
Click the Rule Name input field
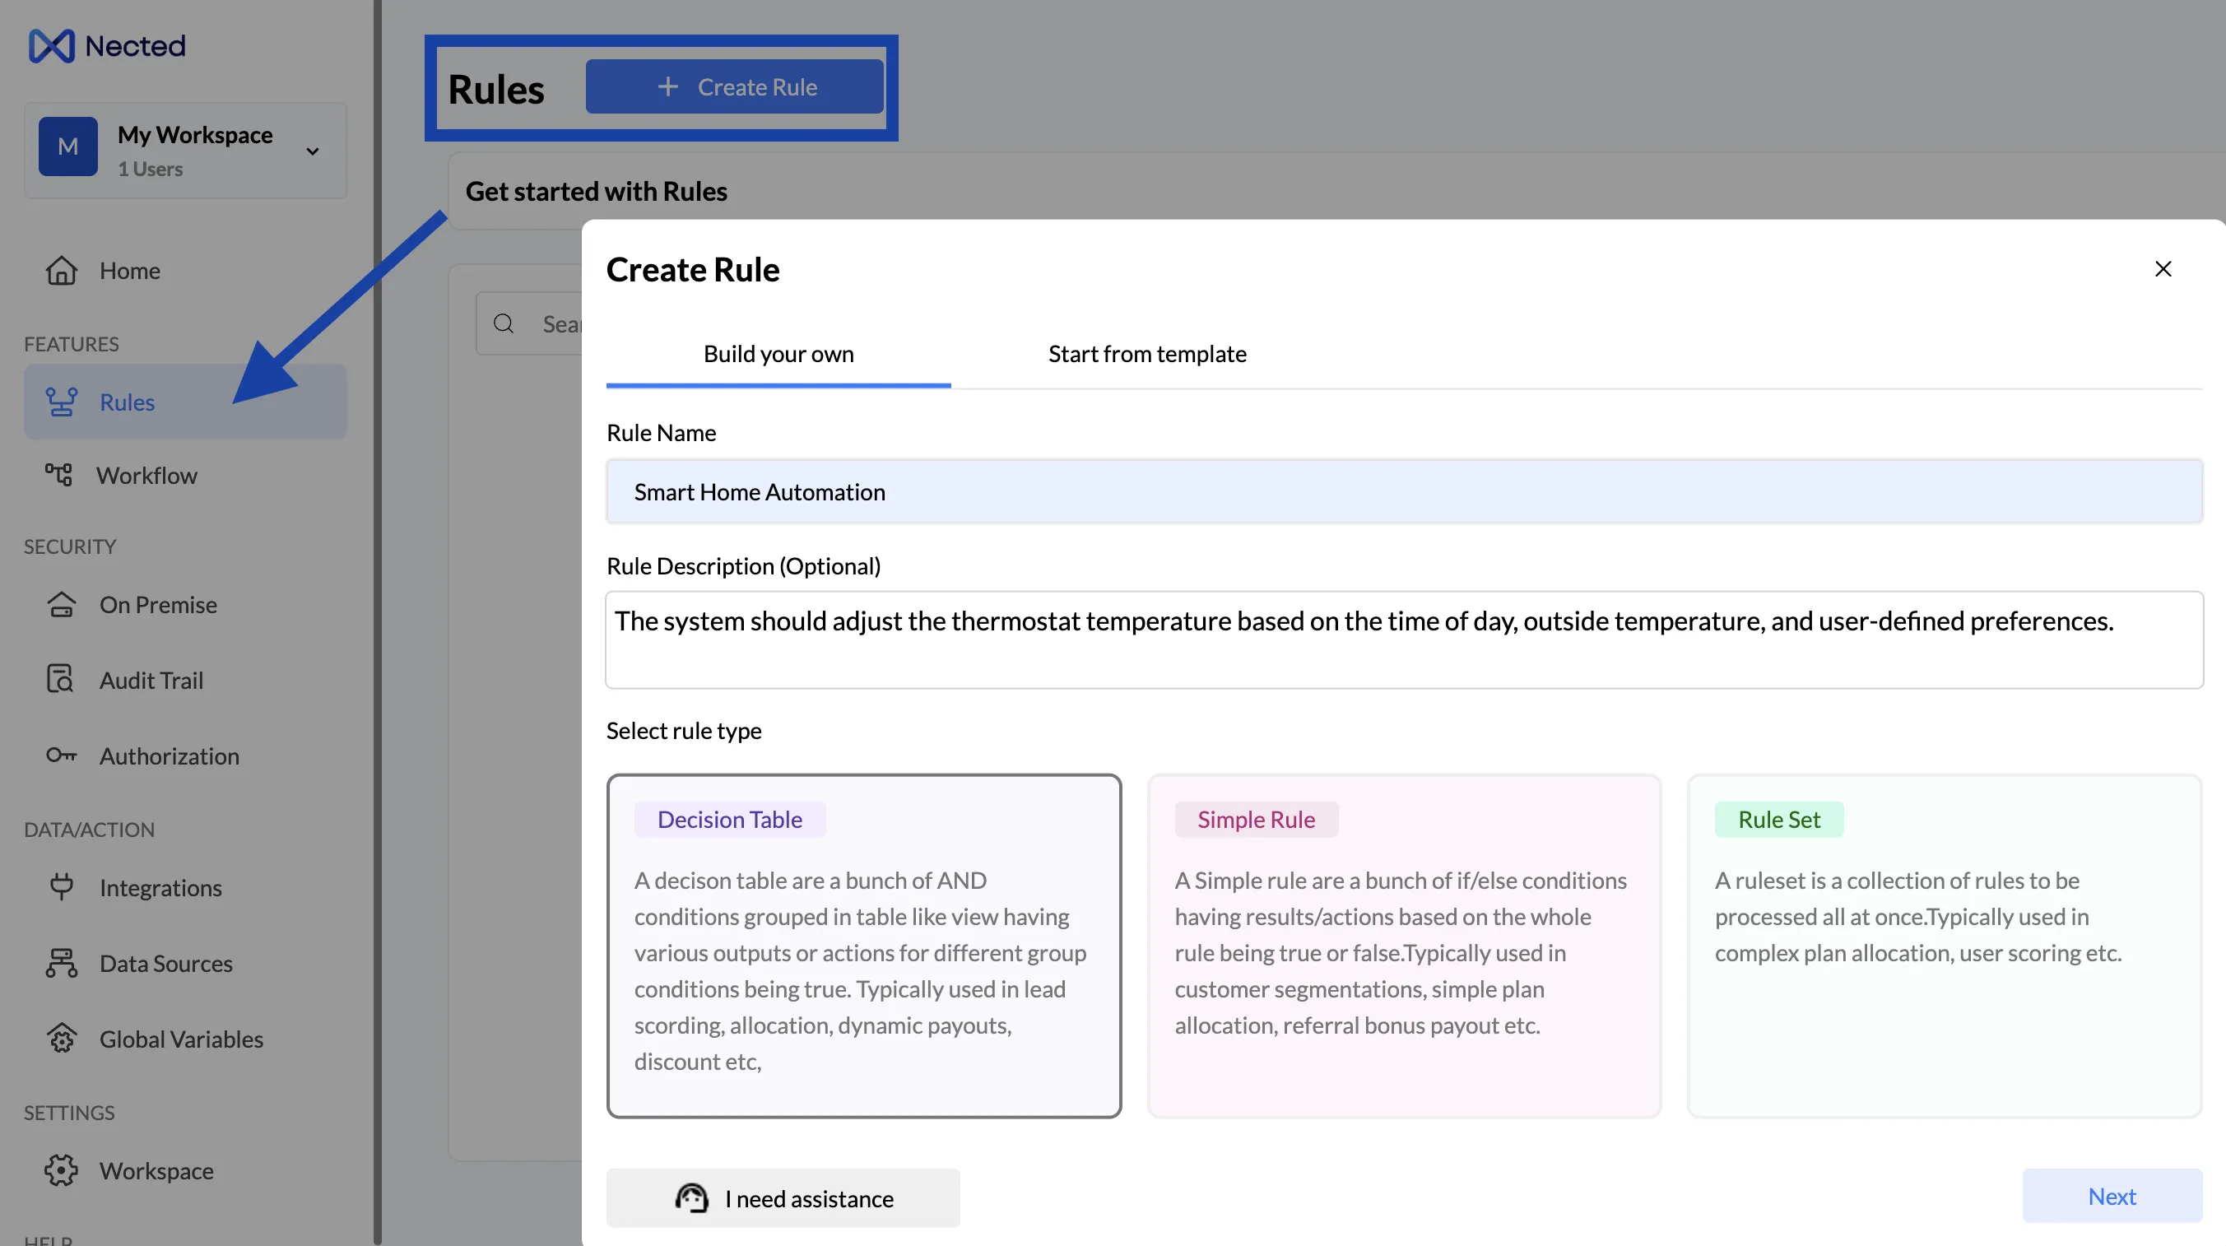click(1403, 491)
